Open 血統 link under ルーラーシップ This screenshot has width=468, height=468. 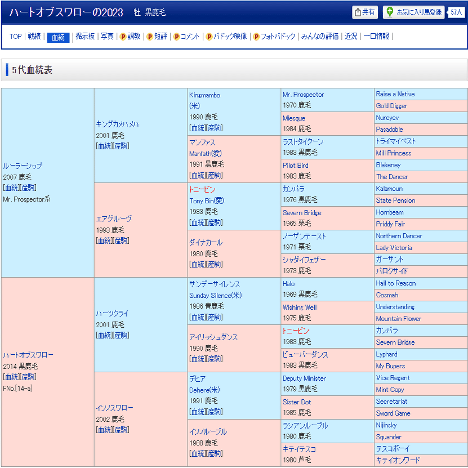click(x=12, y=188)
